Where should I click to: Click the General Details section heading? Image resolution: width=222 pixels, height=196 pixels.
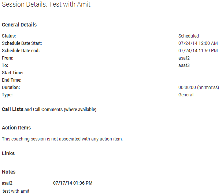pyautogui.click(x=19, y=25)
